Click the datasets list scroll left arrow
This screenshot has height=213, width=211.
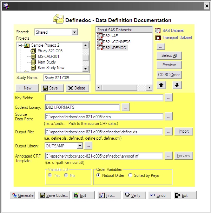click(99, 87)
